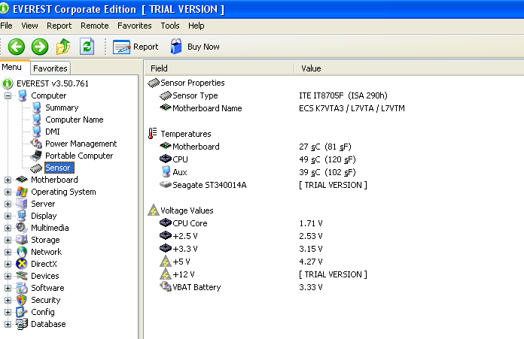The width and height of the screenshot is (524, 339).
Task: Expand the Config tree node
Action: [8, 312]
